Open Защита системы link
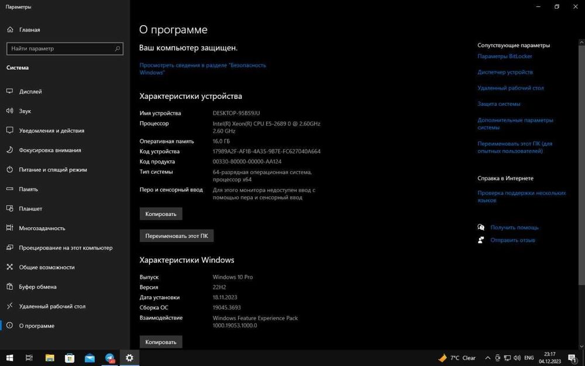585x366 pixels. click(x=499, y=104)
